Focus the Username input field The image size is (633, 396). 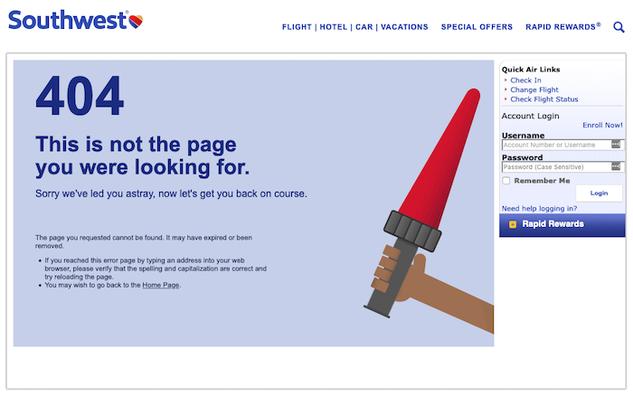[x=562, y=145]
